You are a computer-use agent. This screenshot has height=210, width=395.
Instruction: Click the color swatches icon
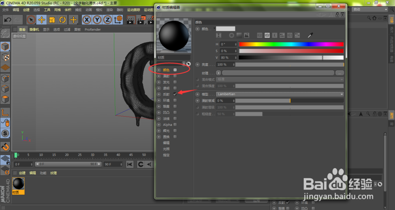click(x=297, y=35)
